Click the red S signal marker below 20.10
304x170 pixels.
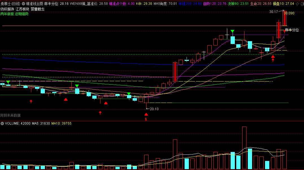point(146,120)
